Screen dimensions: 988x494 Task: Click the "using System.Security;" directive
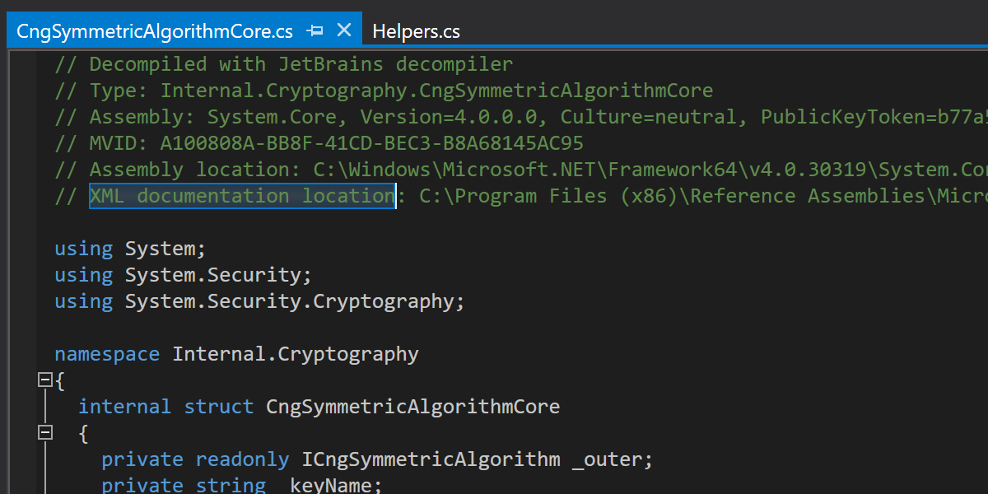(x=183, y=275)
